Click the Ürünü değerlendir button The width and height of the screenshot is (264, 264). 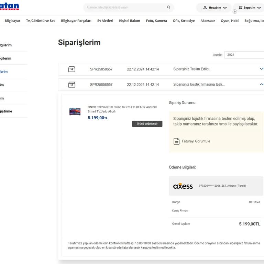[x=147, y=124]
